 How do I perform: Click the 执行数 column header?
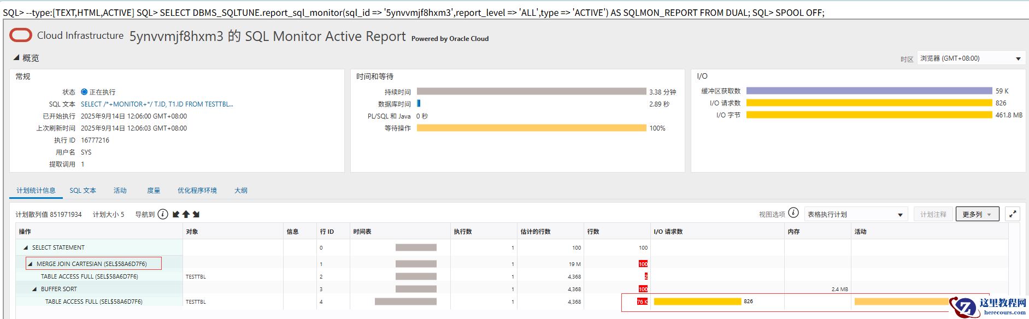(x=484, y=232)
